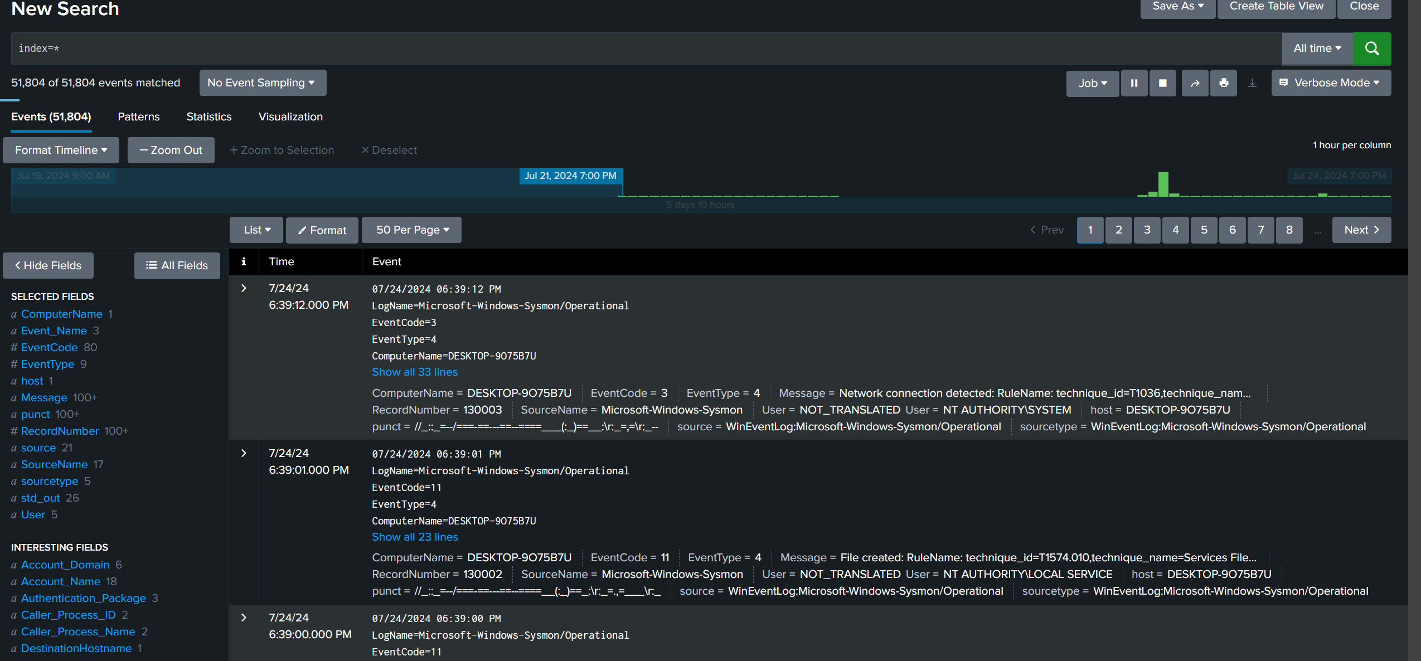
Task: Click the source field in sidebar
Action: (38, 448)
